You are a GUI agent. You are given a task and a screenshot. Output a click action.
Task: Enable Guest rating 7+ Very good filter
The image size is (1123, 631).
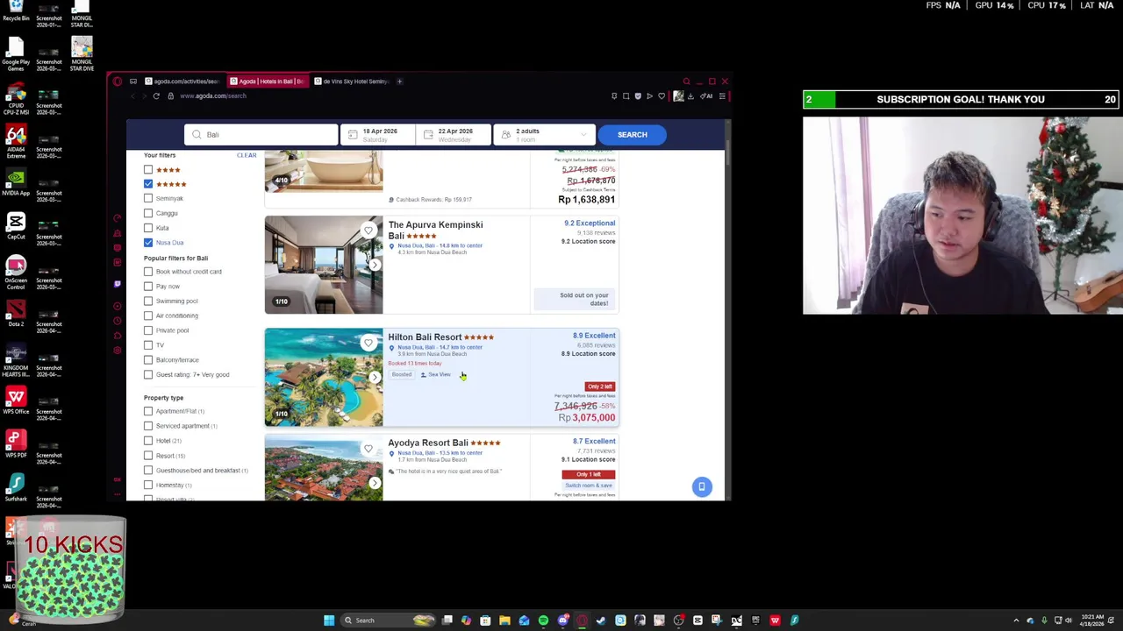coord(148,374)
